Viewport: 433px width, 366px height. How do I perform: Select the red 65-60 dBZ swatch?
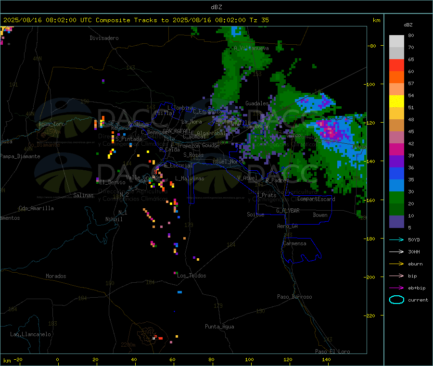(x=396, y=65)
